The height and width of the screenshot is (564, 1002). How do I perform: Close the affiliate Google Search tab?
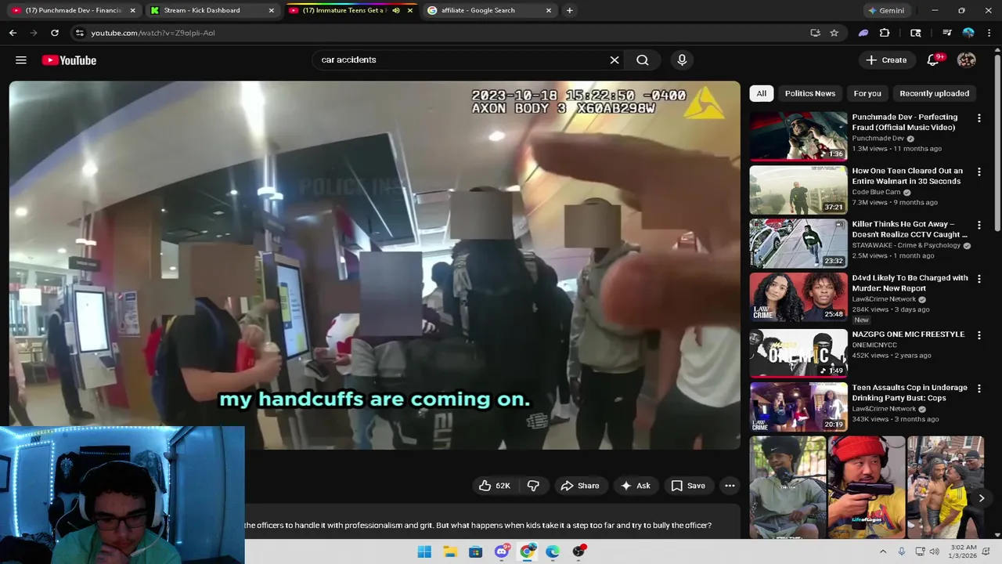click(548, 10)
